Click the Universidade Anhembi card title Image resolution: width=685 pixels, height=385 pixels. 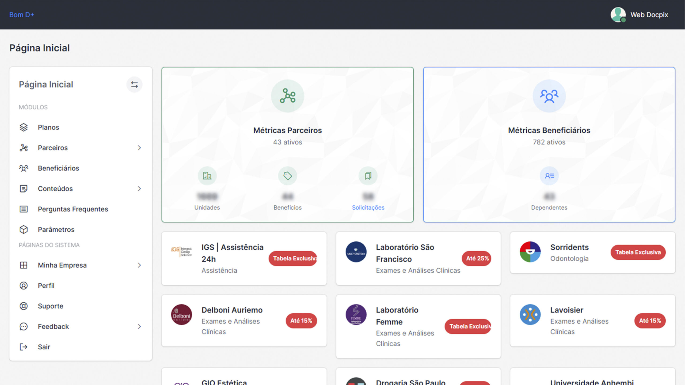(x=592, y=382)
